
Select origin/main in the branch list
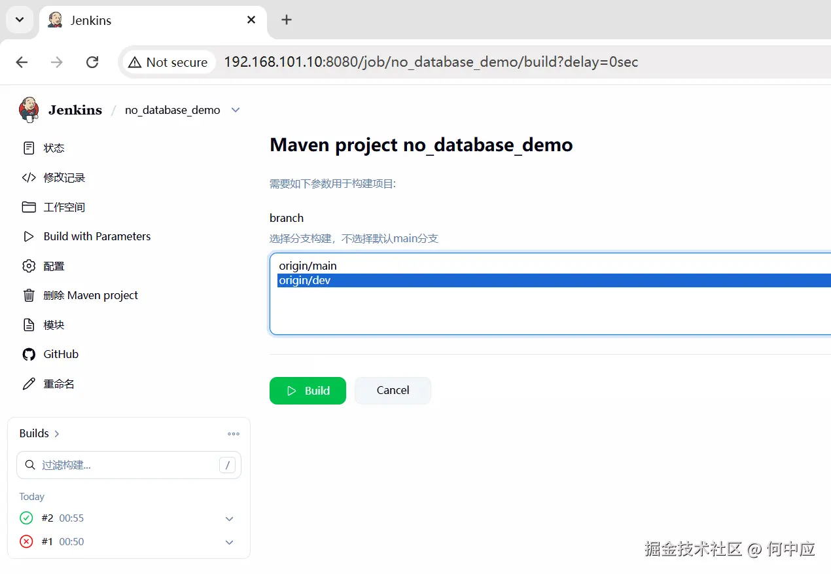pyautogui.click(x=554, y=266)
